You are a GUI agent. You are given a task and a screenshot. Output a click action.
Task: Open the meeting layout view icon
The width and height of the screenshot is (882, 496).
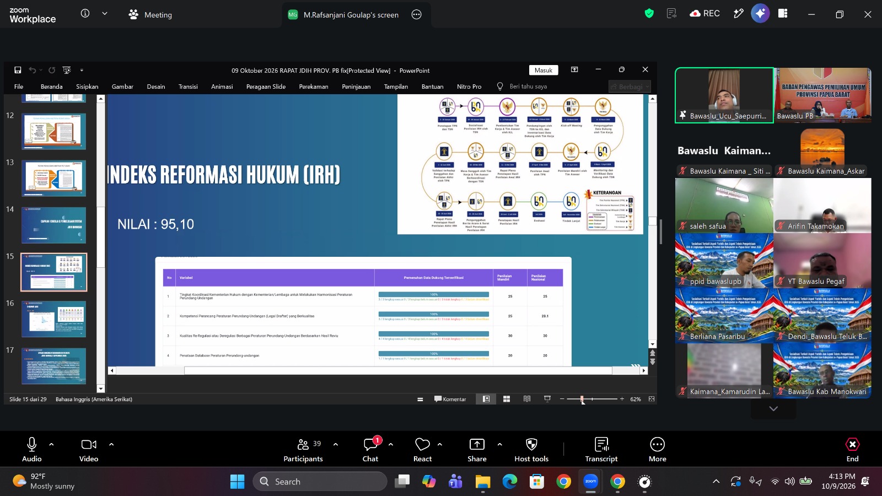(783, 14)
